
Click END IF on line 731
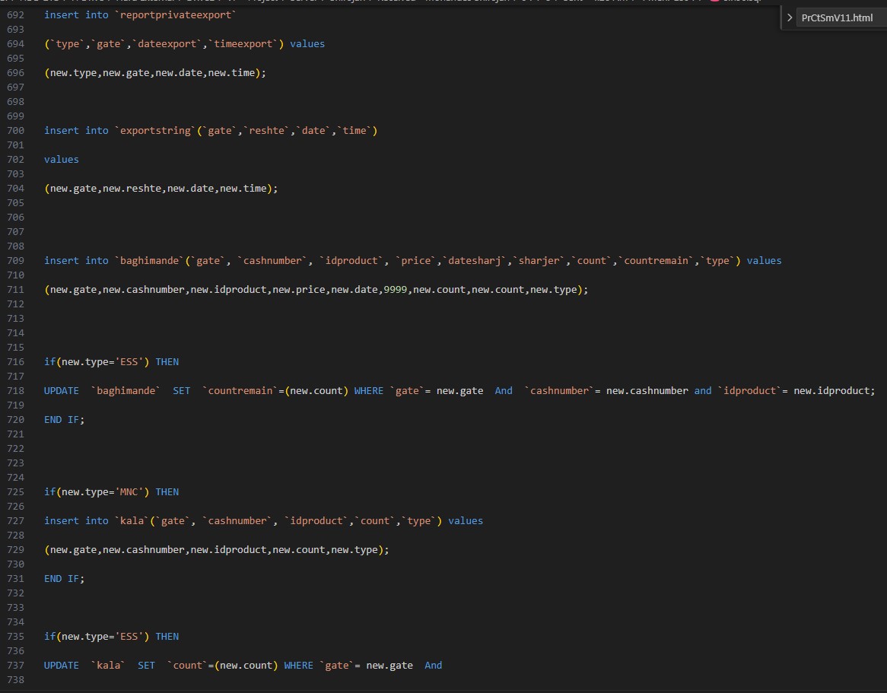(62, 579)
